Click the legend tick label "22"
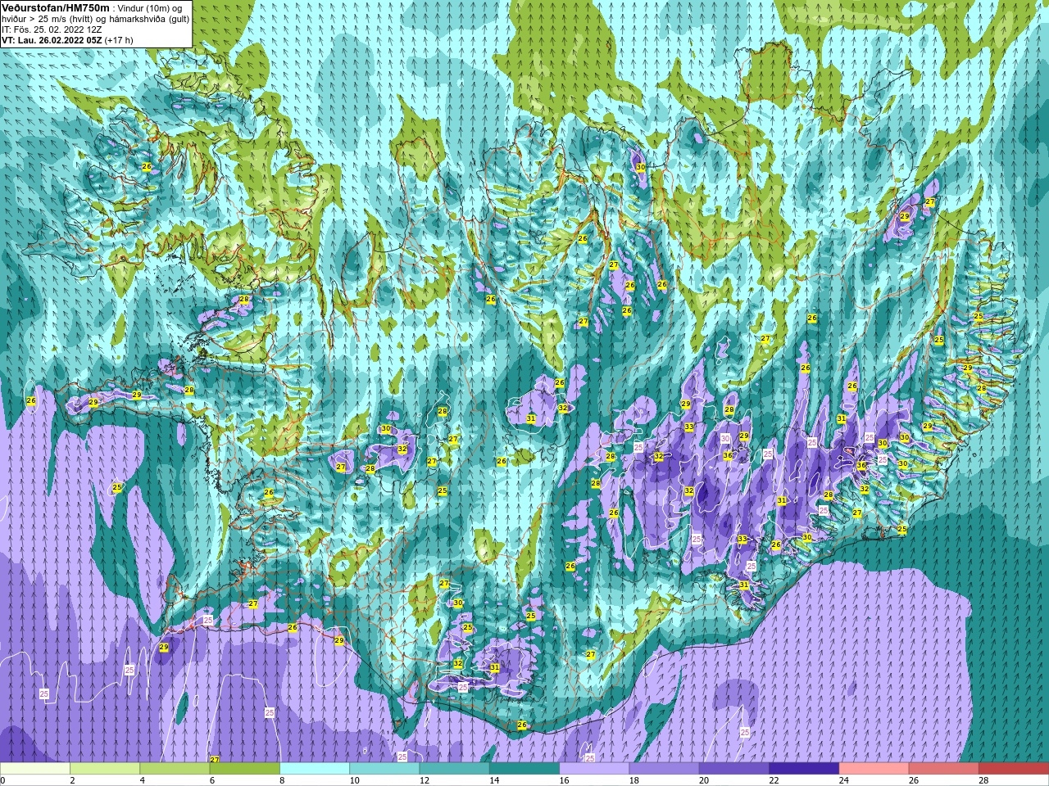 point(774,780)
